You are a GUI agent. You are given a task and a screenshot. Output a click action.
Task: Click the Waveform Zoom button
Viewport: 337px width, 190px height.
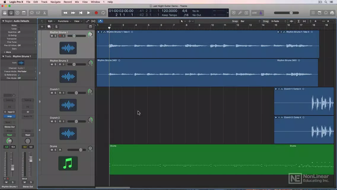[x=291, y=21]
